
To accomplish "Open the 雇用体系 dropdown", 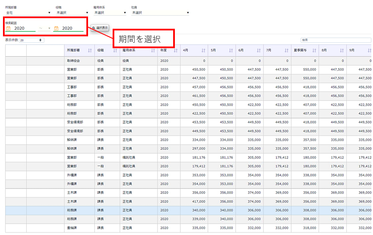I will (x=110, y=13).
